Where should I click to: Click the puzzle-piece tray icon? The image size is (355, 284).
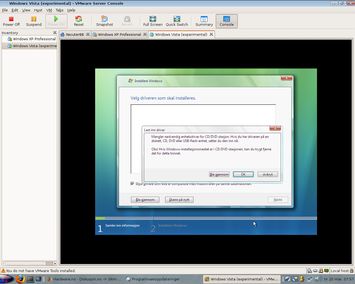point(295,279)
